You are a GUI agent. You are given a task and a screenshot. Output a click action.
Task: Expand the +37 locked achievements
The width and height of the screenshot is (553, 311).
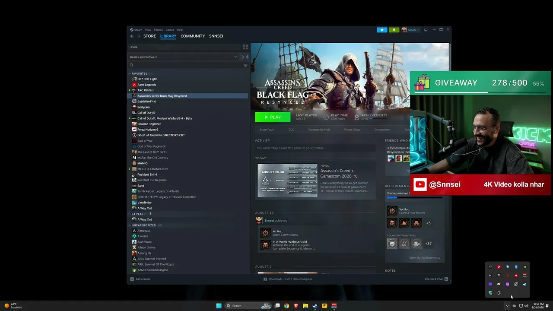click(x=428, y=244)
